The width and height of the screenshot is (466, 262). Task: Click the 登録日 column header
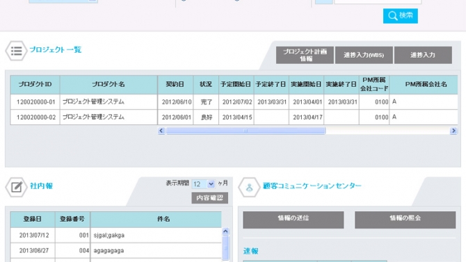pyautogui.click(x=33, y=220)
